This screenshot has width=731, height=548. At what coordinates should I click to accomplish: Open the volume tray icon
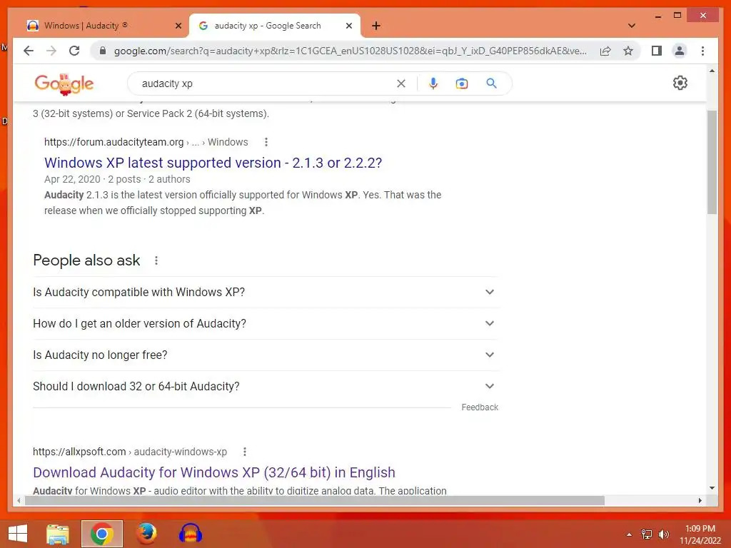664,534
